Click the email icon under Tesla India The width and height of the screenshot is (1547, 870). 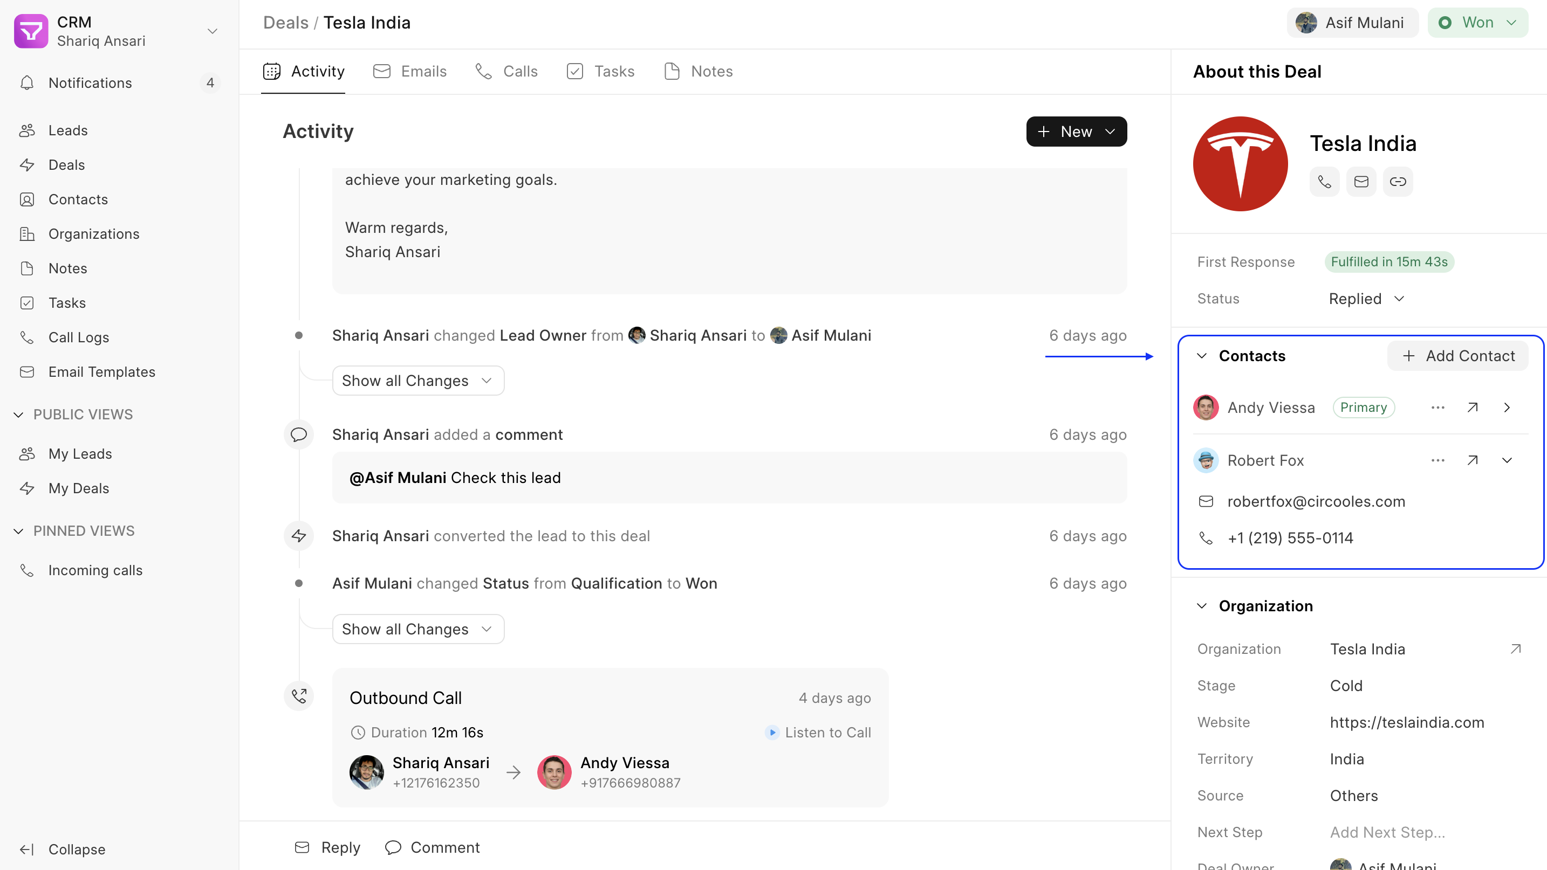click(x=1361, y=182)
